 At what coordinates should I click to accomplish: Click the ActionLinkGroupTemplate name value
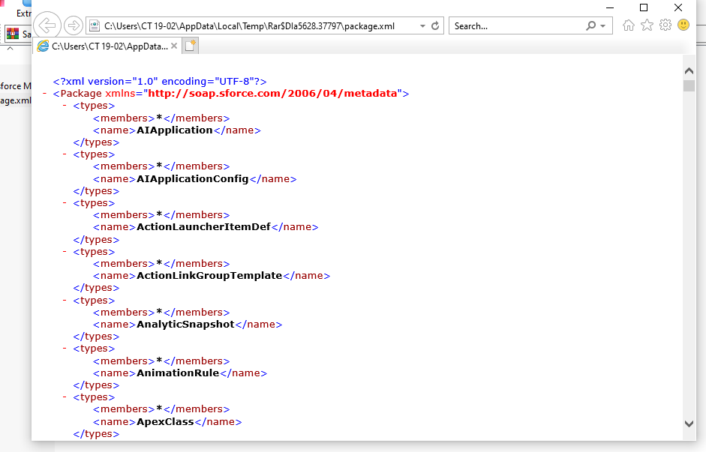(x=209, y=276)
